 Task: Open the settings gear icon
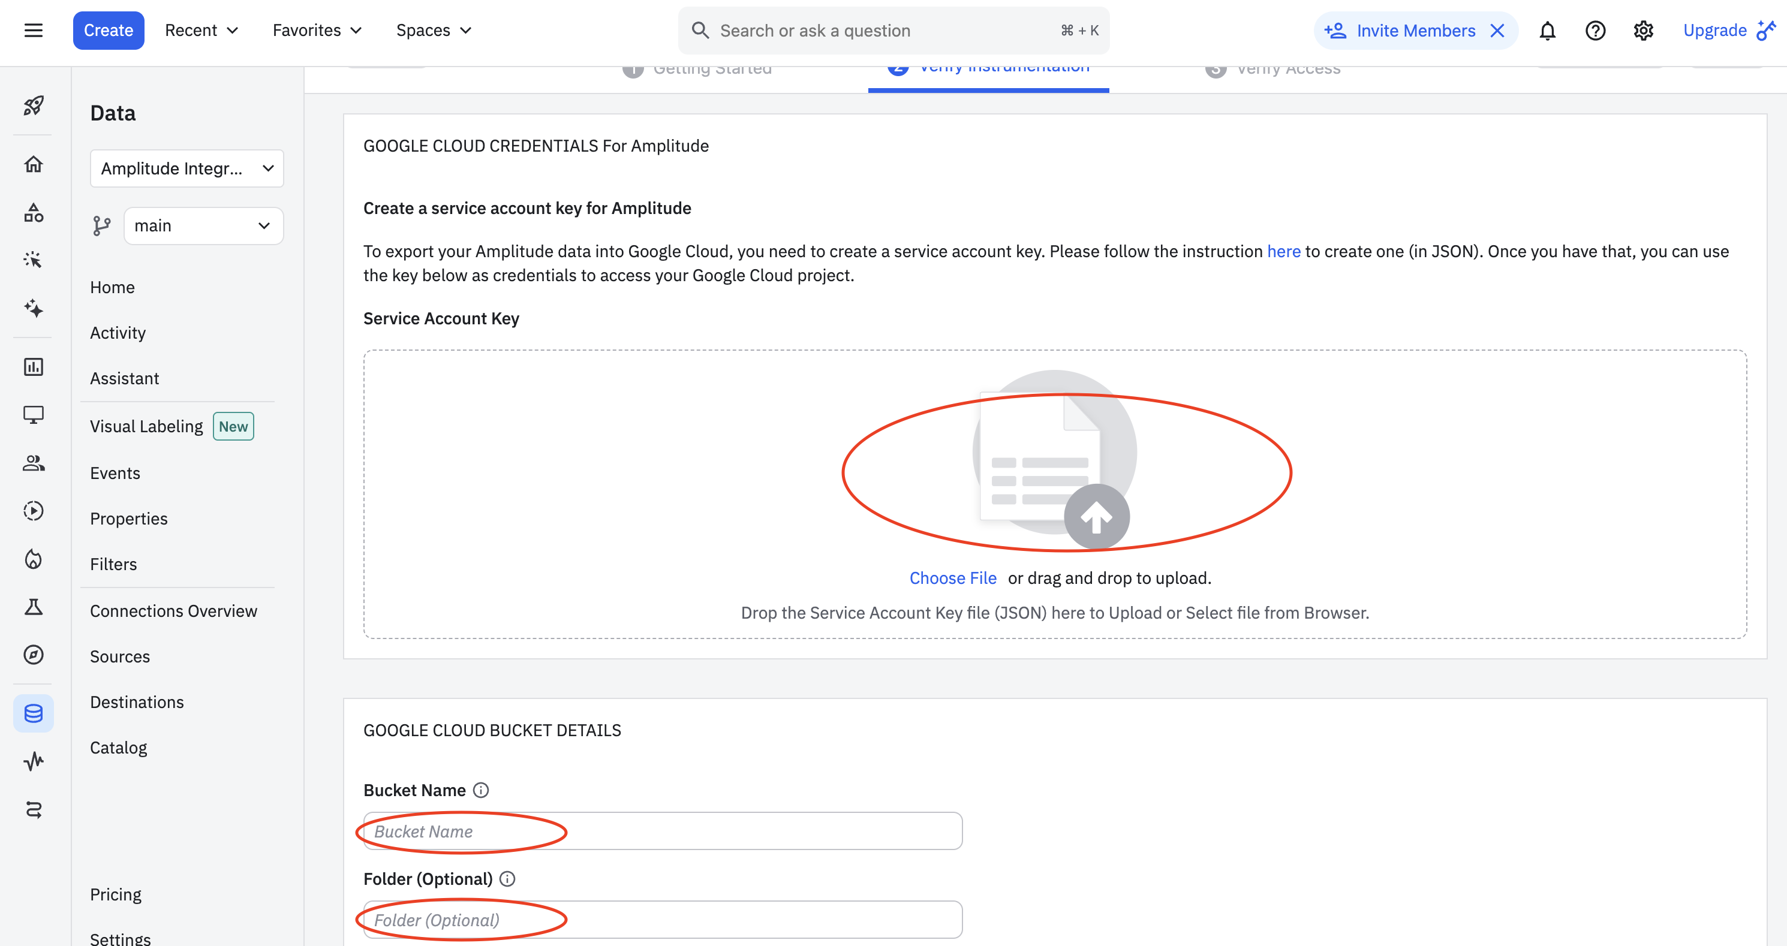tap(1642, 31)
